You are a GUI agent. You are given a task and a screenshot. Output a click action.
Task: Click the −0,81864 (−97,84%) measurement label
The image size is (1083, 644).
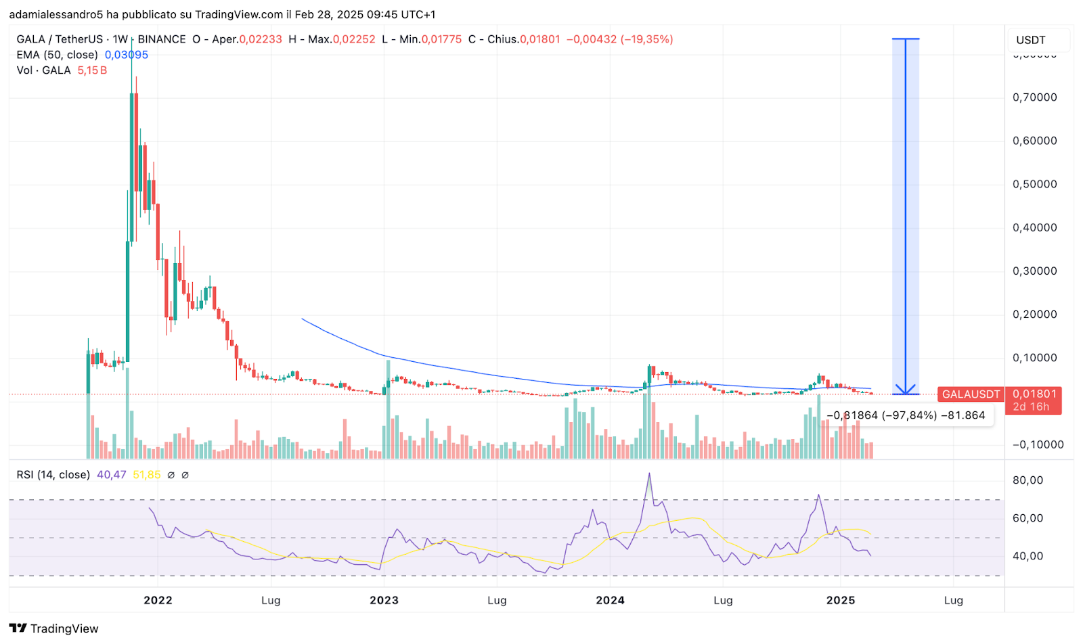pyautogui.click(x=906, y=415)
